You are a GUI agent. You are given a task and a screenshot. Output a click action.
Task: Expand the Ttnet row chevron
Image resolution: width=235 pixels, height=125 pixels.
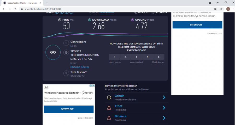coord(164,108)
